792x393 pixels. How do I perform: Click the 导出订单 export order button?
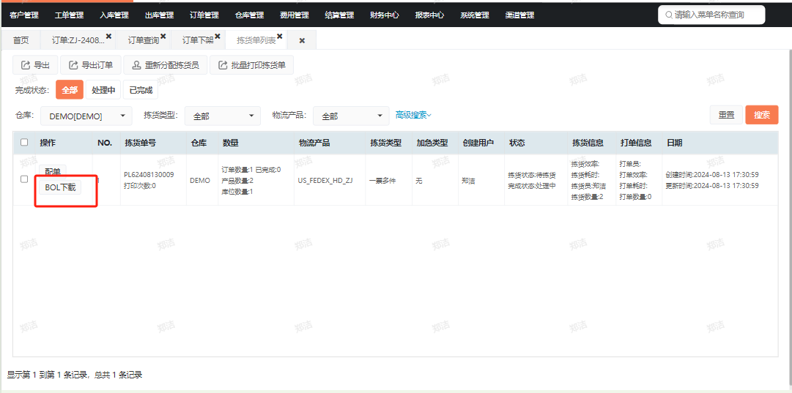pyautogui.click(x=91, y=65)
